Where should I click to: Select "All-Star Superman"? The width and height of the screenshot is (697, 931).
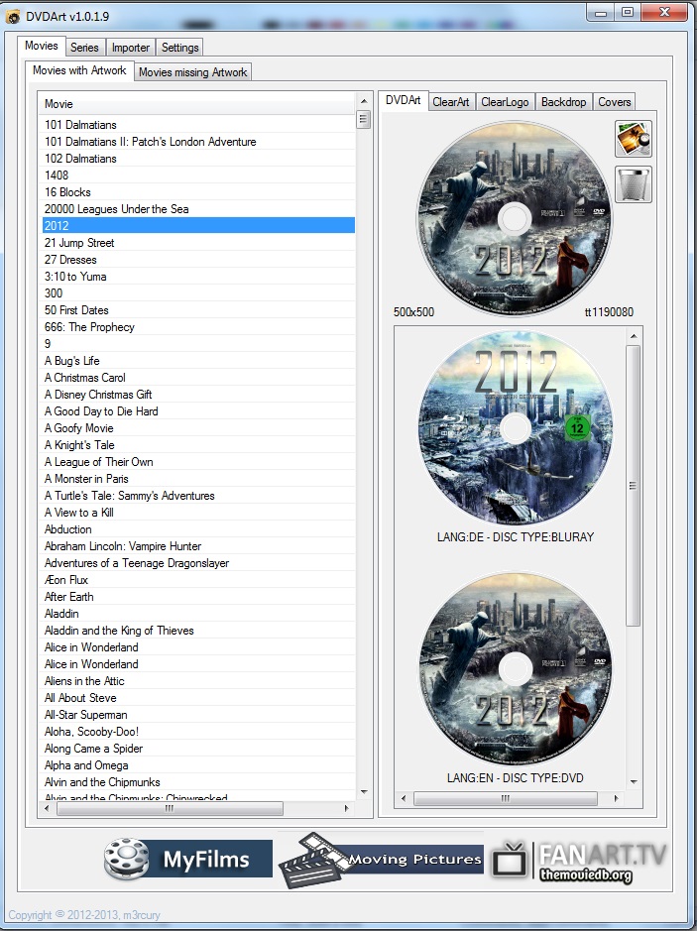[x=199, y=714]
